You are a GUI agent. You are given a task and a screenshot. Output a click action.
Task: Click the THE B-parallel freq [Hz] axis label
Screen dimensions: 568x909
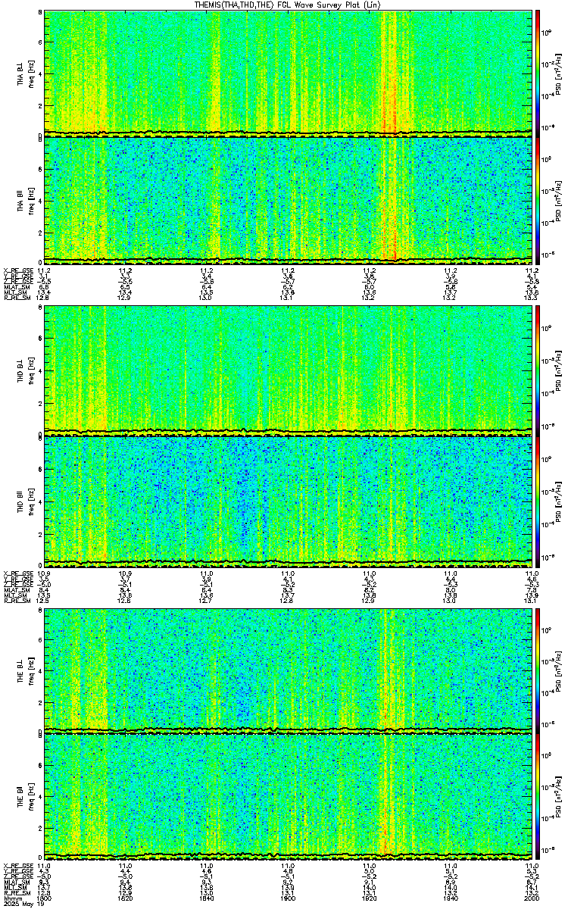click(31, 797)
